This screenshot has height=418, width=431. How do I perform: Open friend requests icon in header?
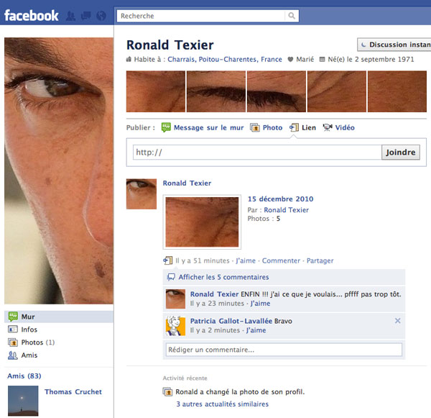pyautogui.click(x=70, y=16)
